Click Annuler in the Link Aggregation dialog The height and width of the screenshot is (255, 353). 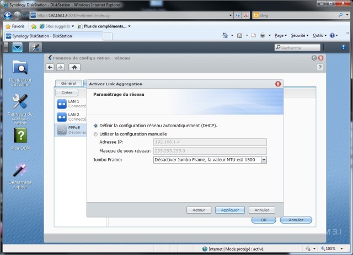[x=262, y=210]
